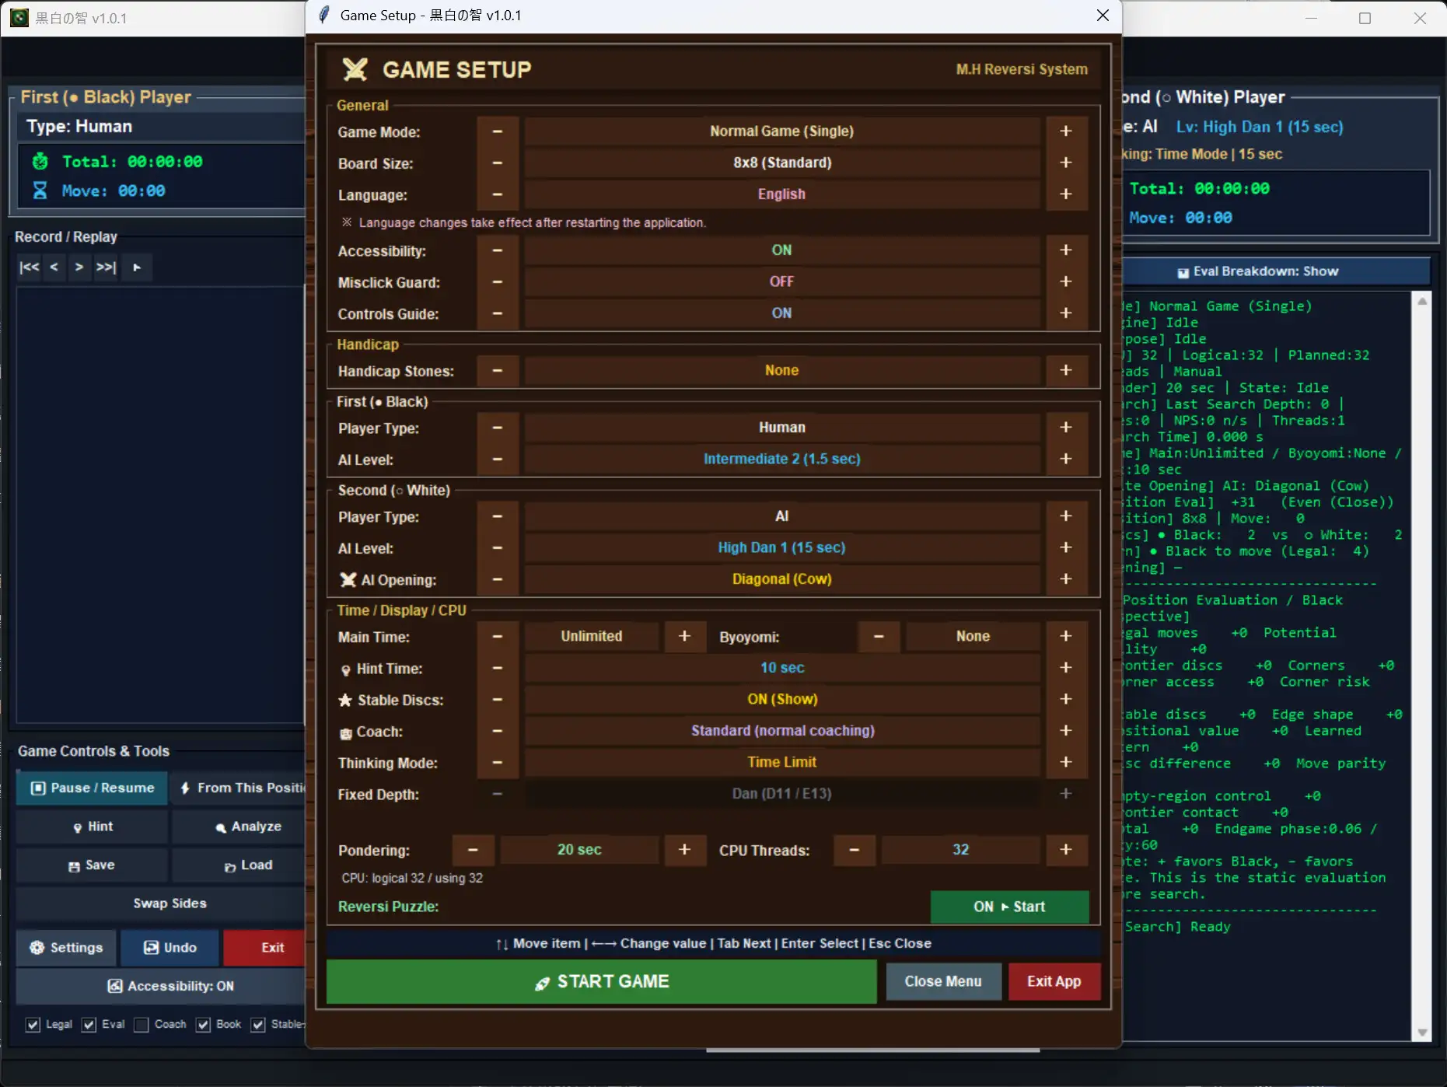Increase Game Mode with plus button
Viewport: 1447px width, 1087px height.
pos(1066,131)
